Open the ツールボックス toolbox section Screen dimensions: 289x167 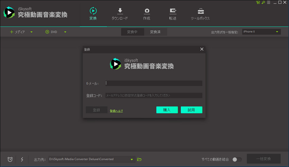click(200, 14)
